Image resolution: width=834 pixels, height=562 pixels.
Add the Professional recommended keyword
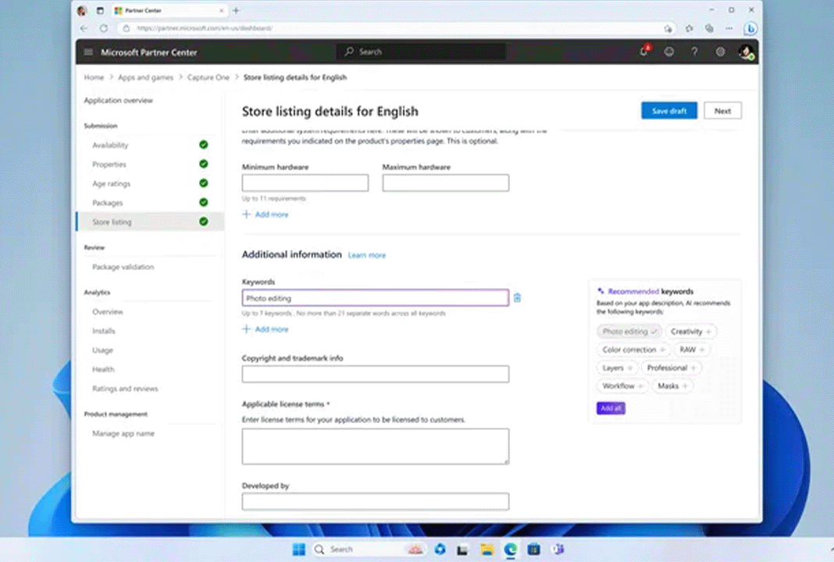pyautogui.click(x=672, y=368)
